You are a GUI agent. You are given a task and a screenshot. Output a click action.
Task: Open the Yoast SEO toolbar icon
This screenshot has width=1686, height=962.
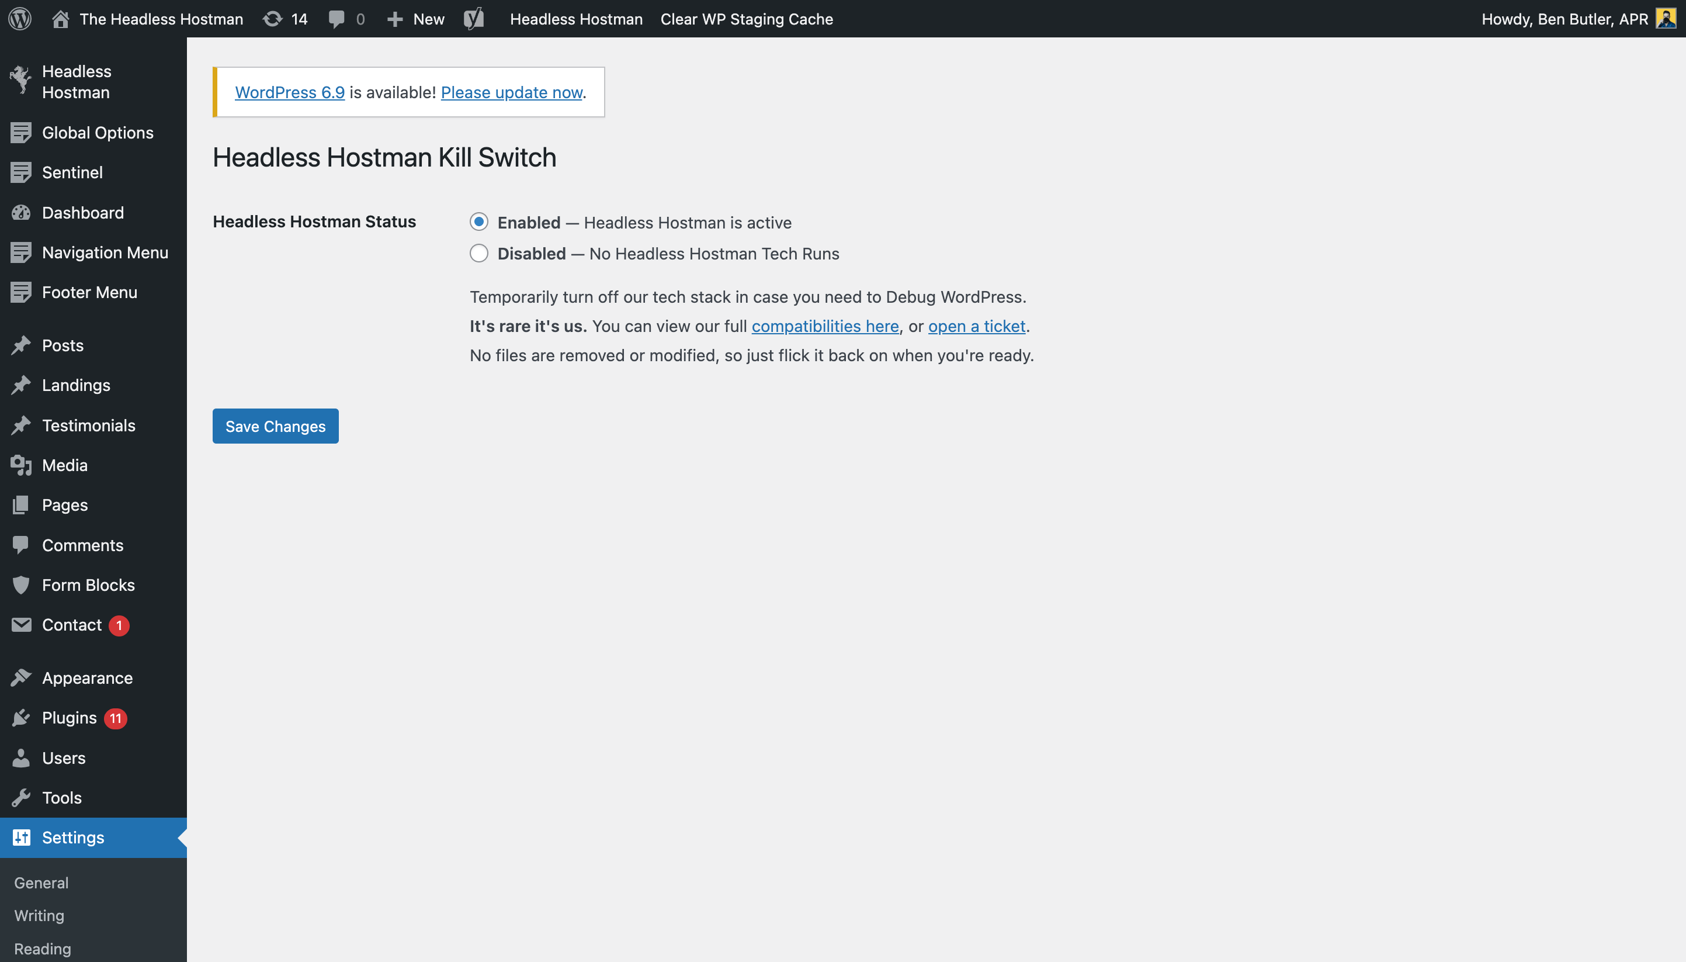[x=474, y=19]
